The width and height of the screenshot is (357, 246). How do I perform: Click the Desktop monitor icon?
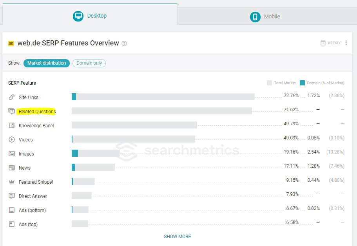click(x=78, y=16)
